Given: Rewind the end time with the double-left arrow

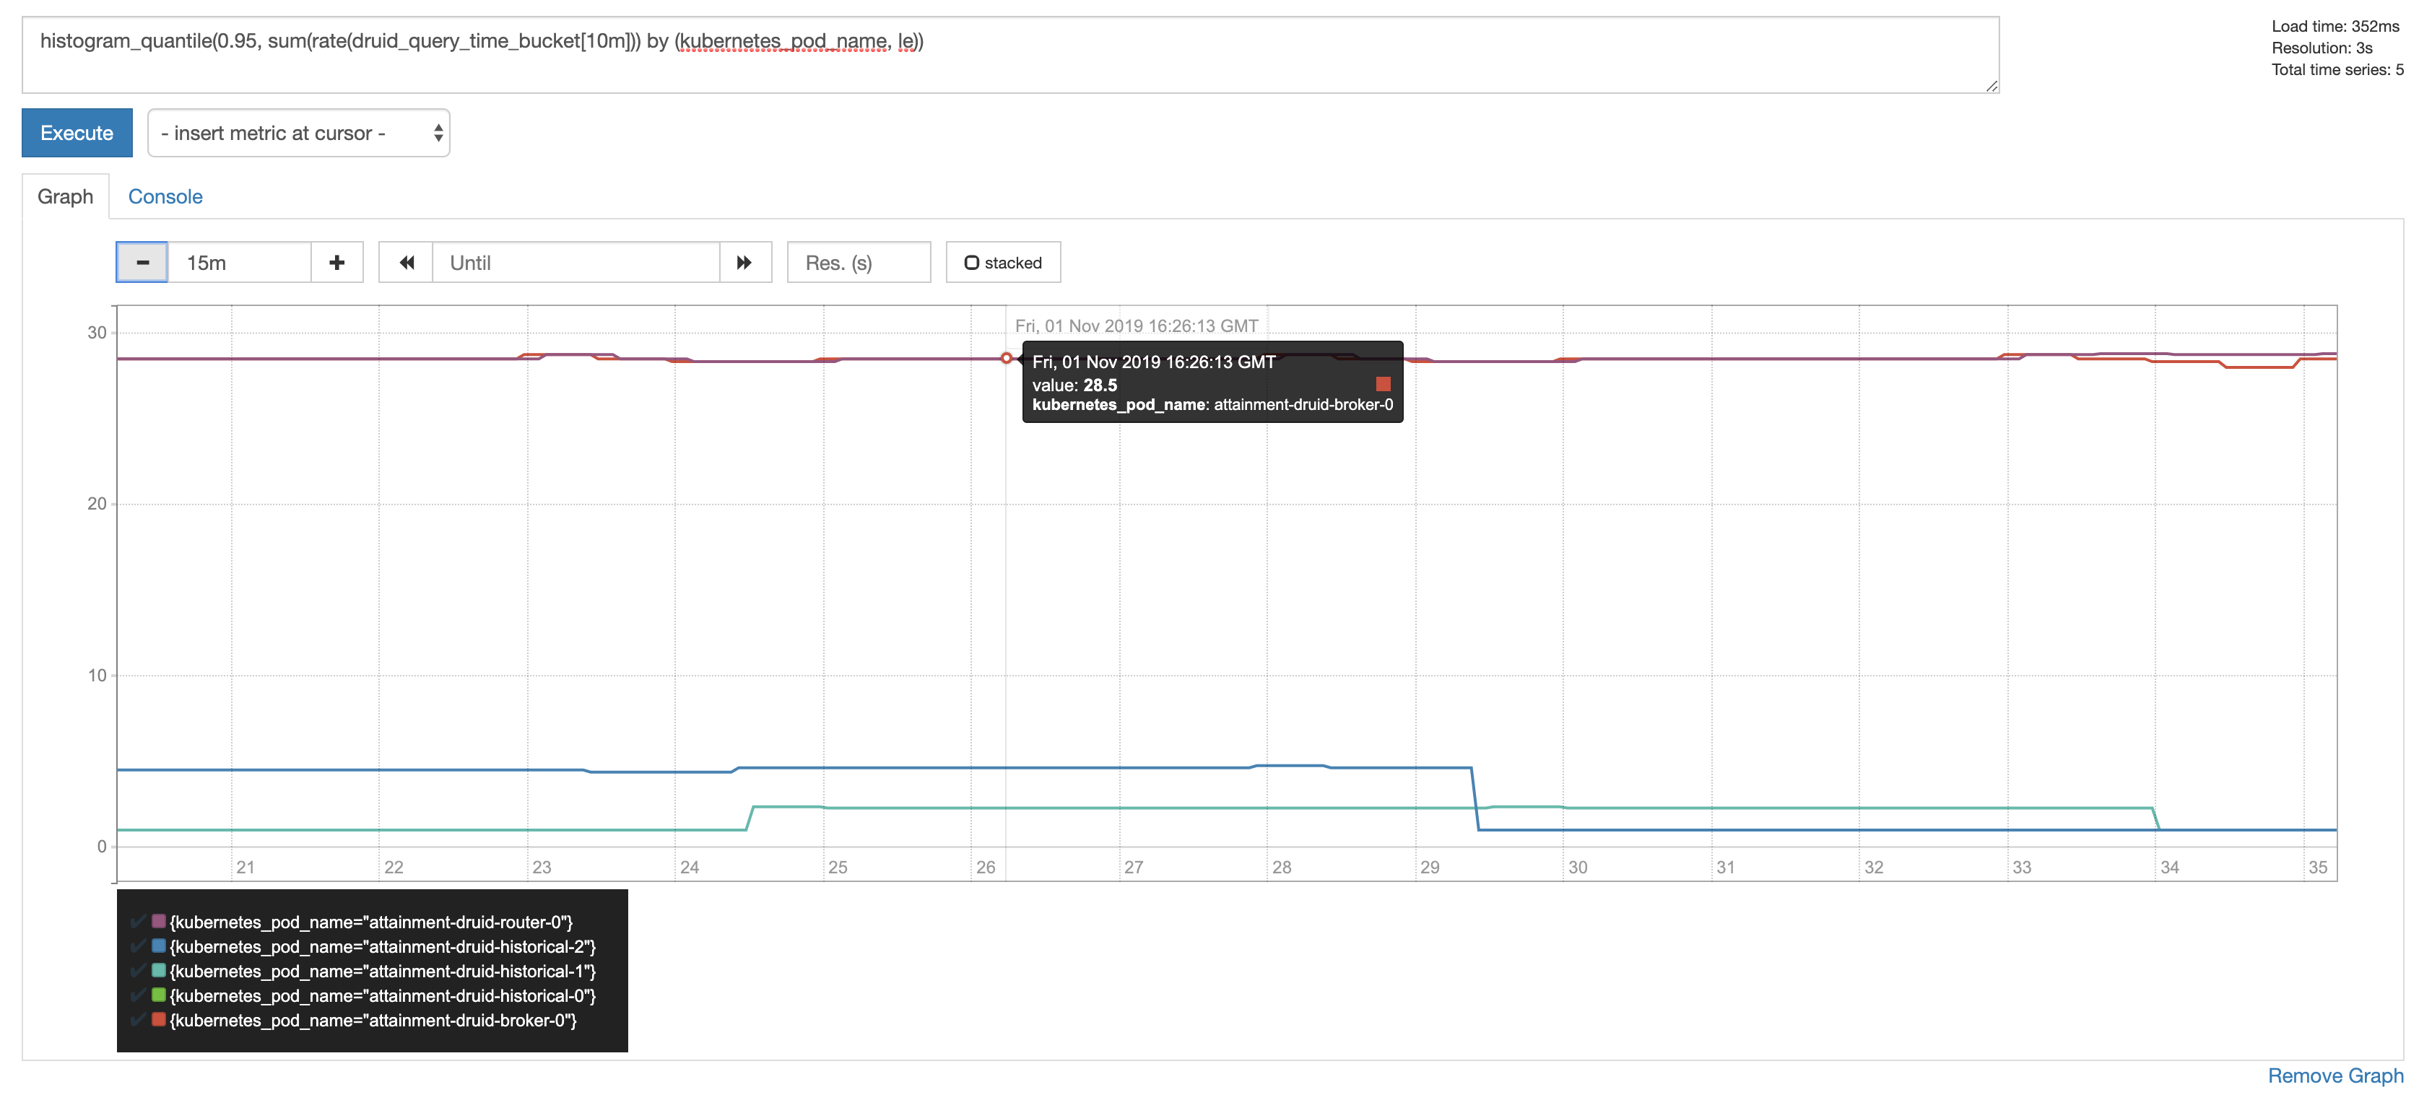Looking at the screenshot, I should pyautogui.click(x=406, y=263).
